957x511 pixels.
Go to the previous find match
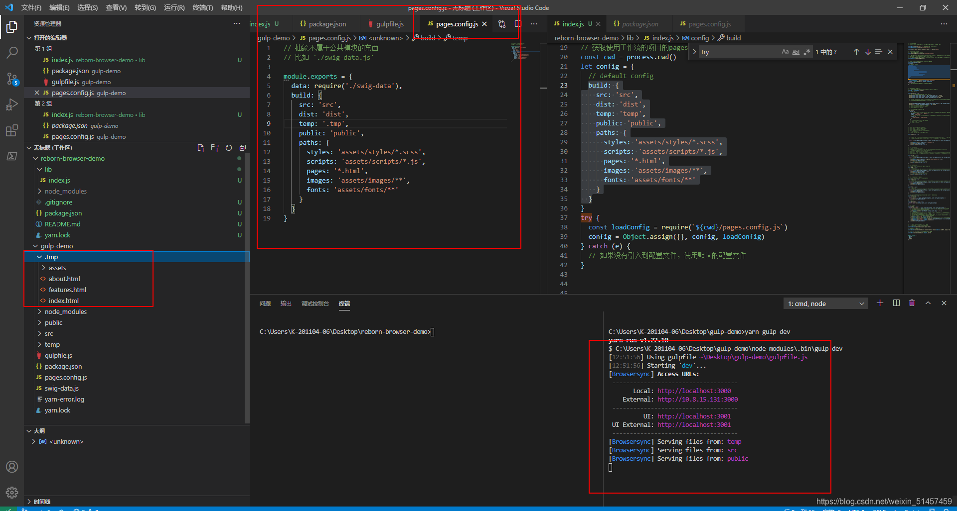click(x=856, y=52)
